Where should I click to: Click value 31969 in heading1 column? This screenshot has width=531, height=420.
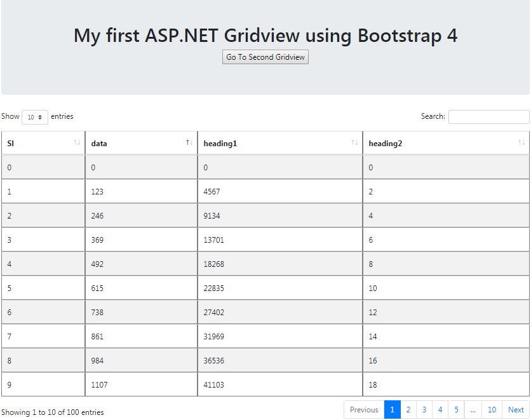(280, 336)
